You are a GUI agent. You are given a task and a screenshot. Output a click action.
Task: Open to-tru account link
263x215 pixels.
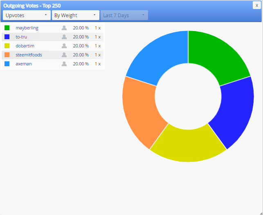tap(21, 37)
